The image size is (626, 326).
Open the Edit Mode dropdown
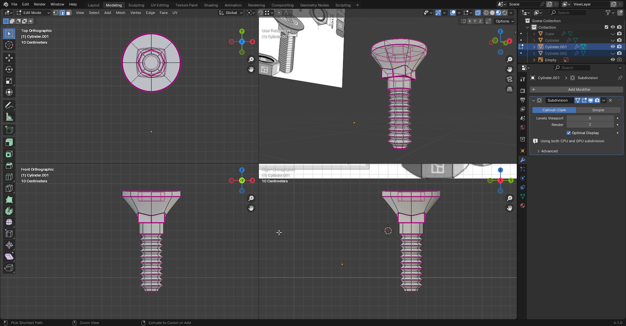click(x=33, y=13)
